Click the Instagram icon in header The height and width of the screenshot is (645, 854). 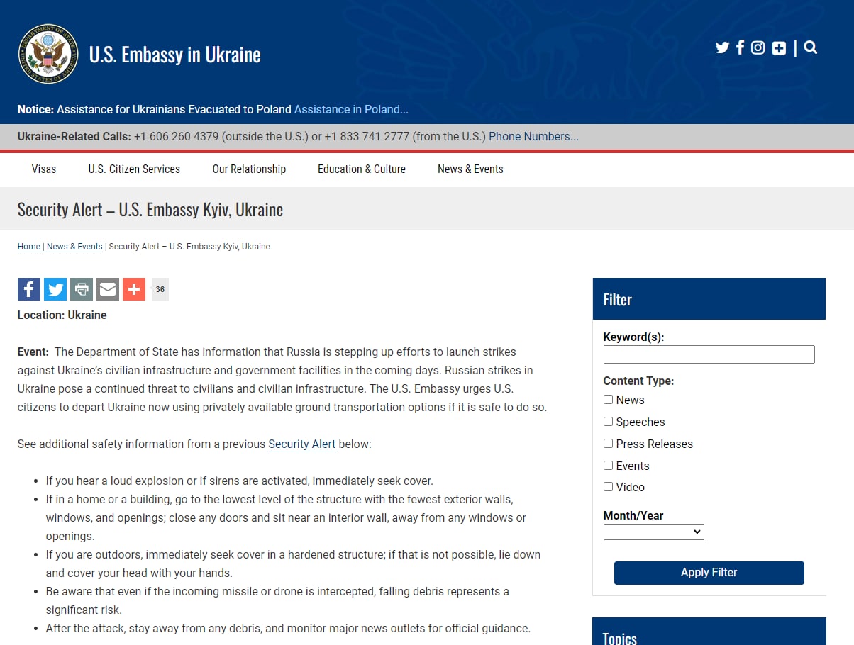coord(758,47)
